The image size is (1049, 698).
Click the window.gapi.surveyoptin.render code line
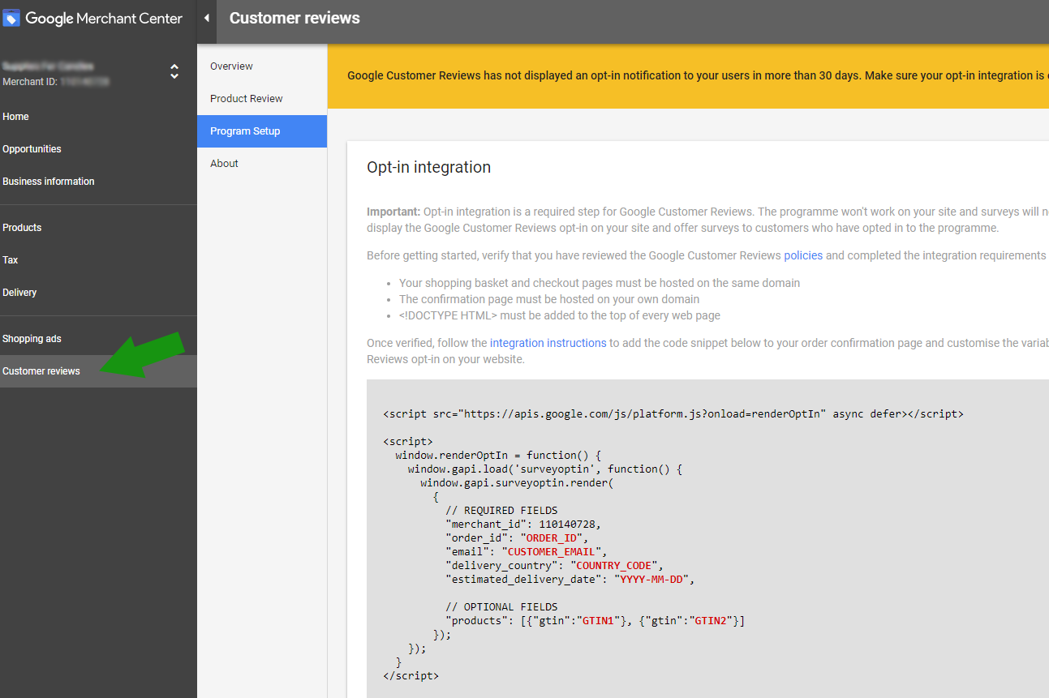click(x=517, y=482)
